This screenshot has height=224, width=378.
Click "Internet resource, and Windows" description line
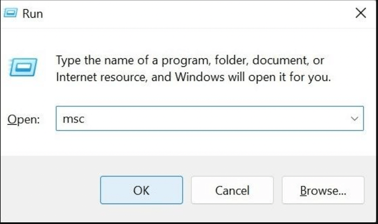140,77
